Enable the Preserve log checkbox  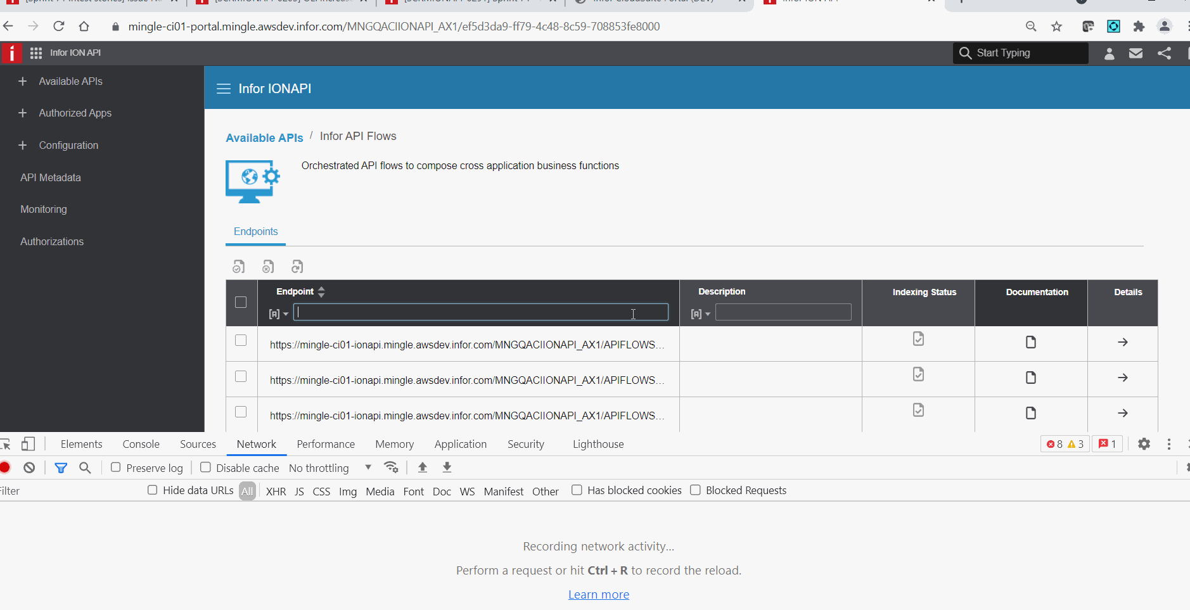pyautogui.click(x=116, y=467)
